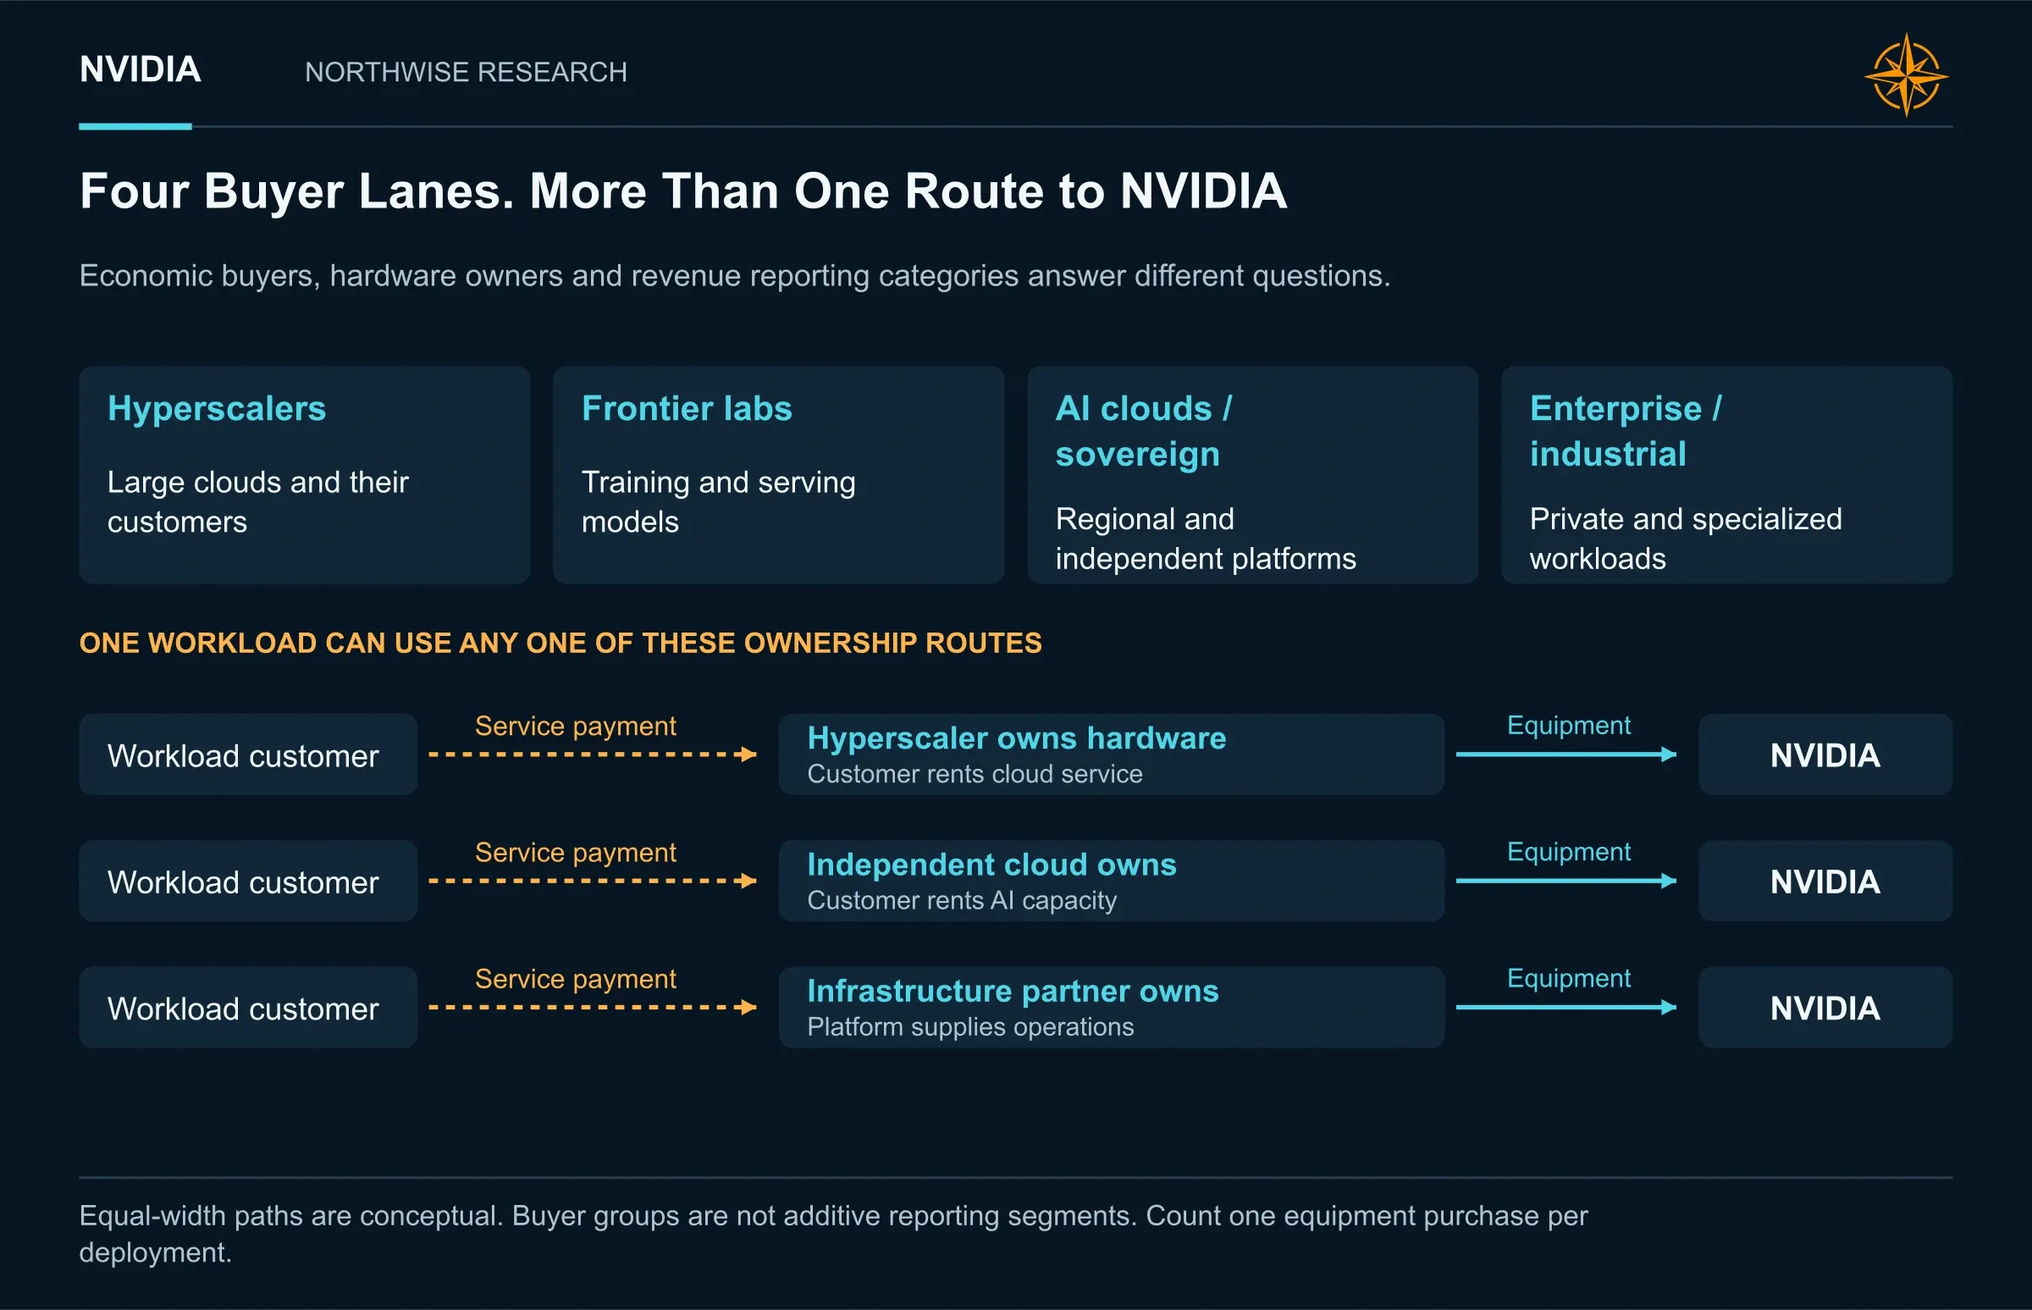Viewport: 2032px width, 1310px height.
Task: Click 'Large clouds and their customers' text
Action: click(257, 502)
